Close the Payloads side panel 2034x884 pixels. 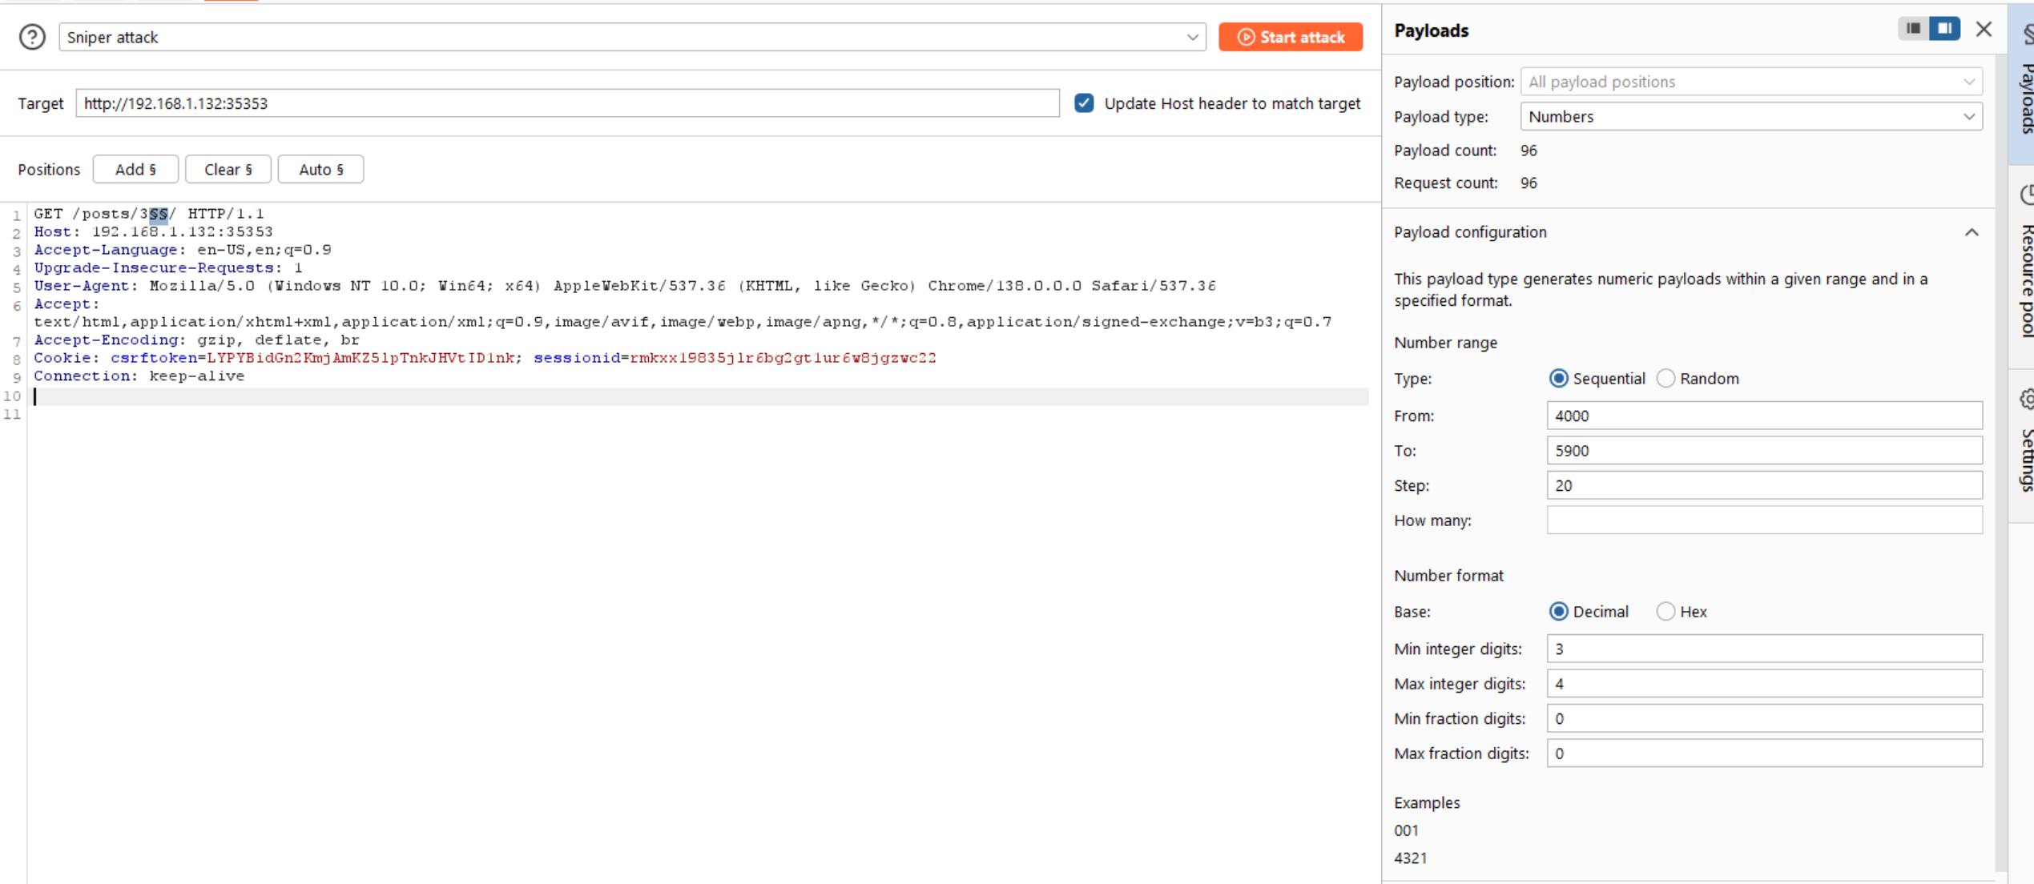[x=1984, y=30]
